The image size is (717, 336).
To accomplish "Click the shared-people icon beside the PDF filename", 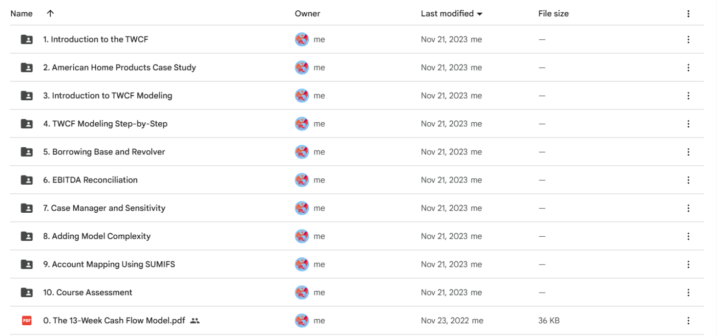I will [195, 321].
